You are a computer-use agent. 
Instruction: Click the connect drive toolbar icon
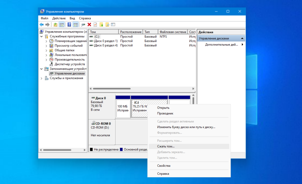[83, 25]
